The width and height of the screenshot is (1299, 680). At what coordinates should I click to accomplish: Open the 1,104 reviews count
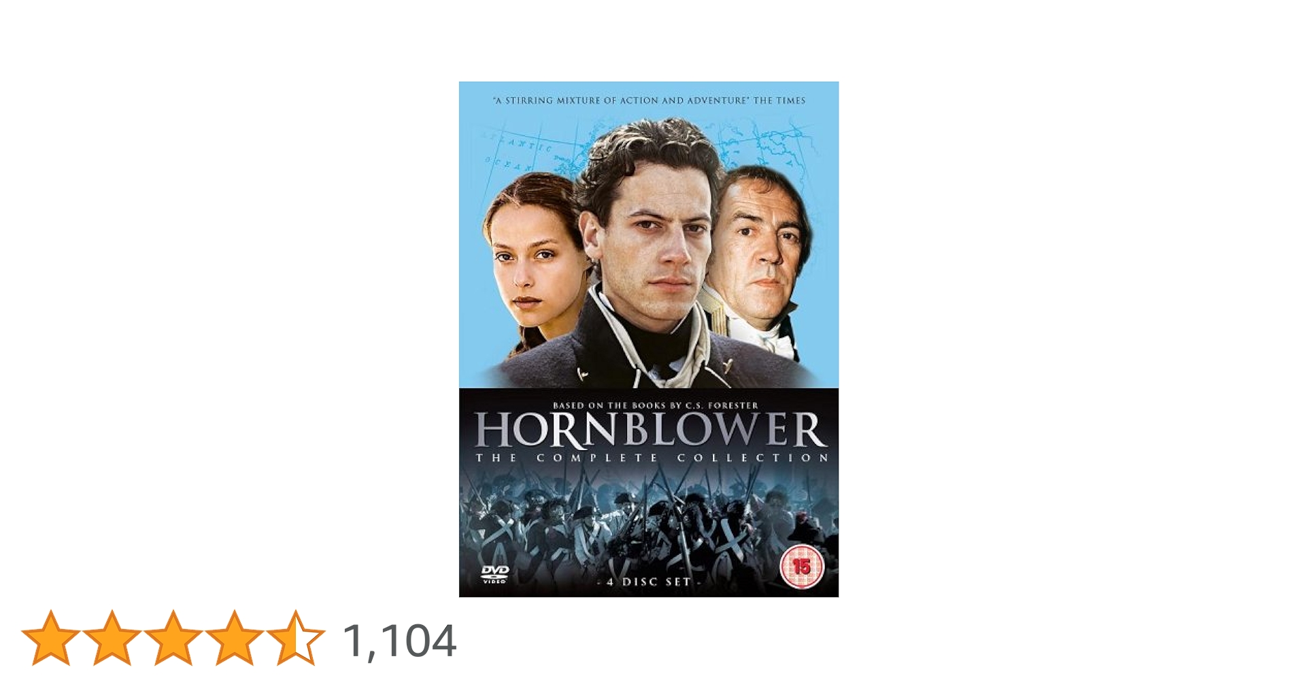(399, 641)
